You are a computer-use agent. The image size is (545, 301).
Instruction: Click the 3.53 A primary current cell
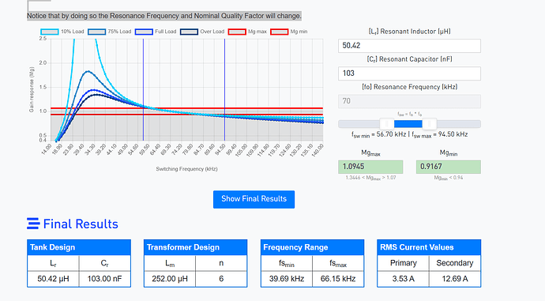coord(403,279)
